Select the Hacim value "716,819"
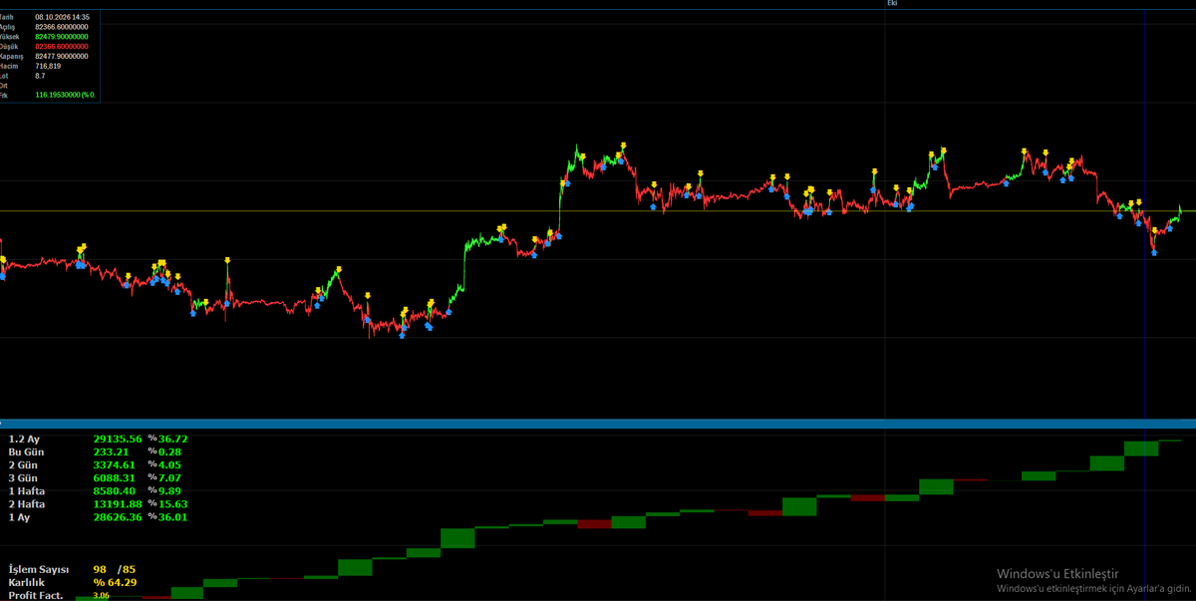 [x=48, y=66]
